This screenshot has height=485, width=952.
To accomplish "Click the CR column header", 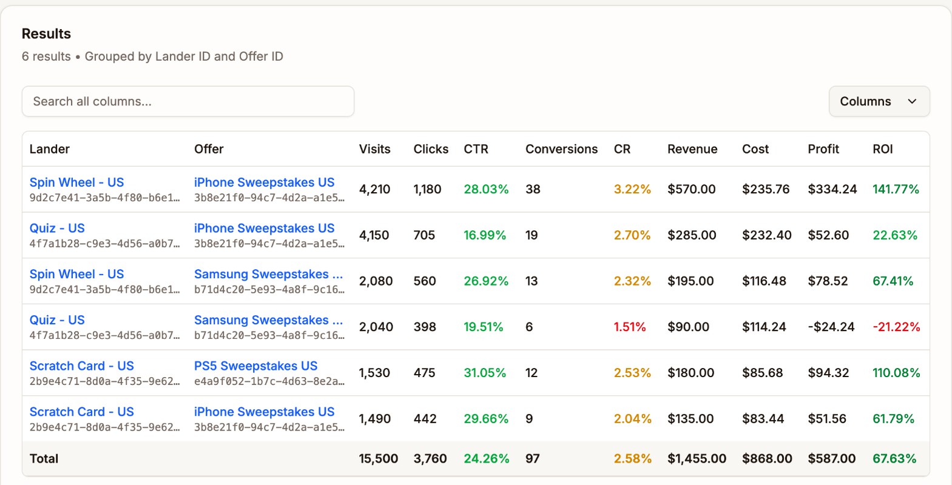I will tap(622, 149).
